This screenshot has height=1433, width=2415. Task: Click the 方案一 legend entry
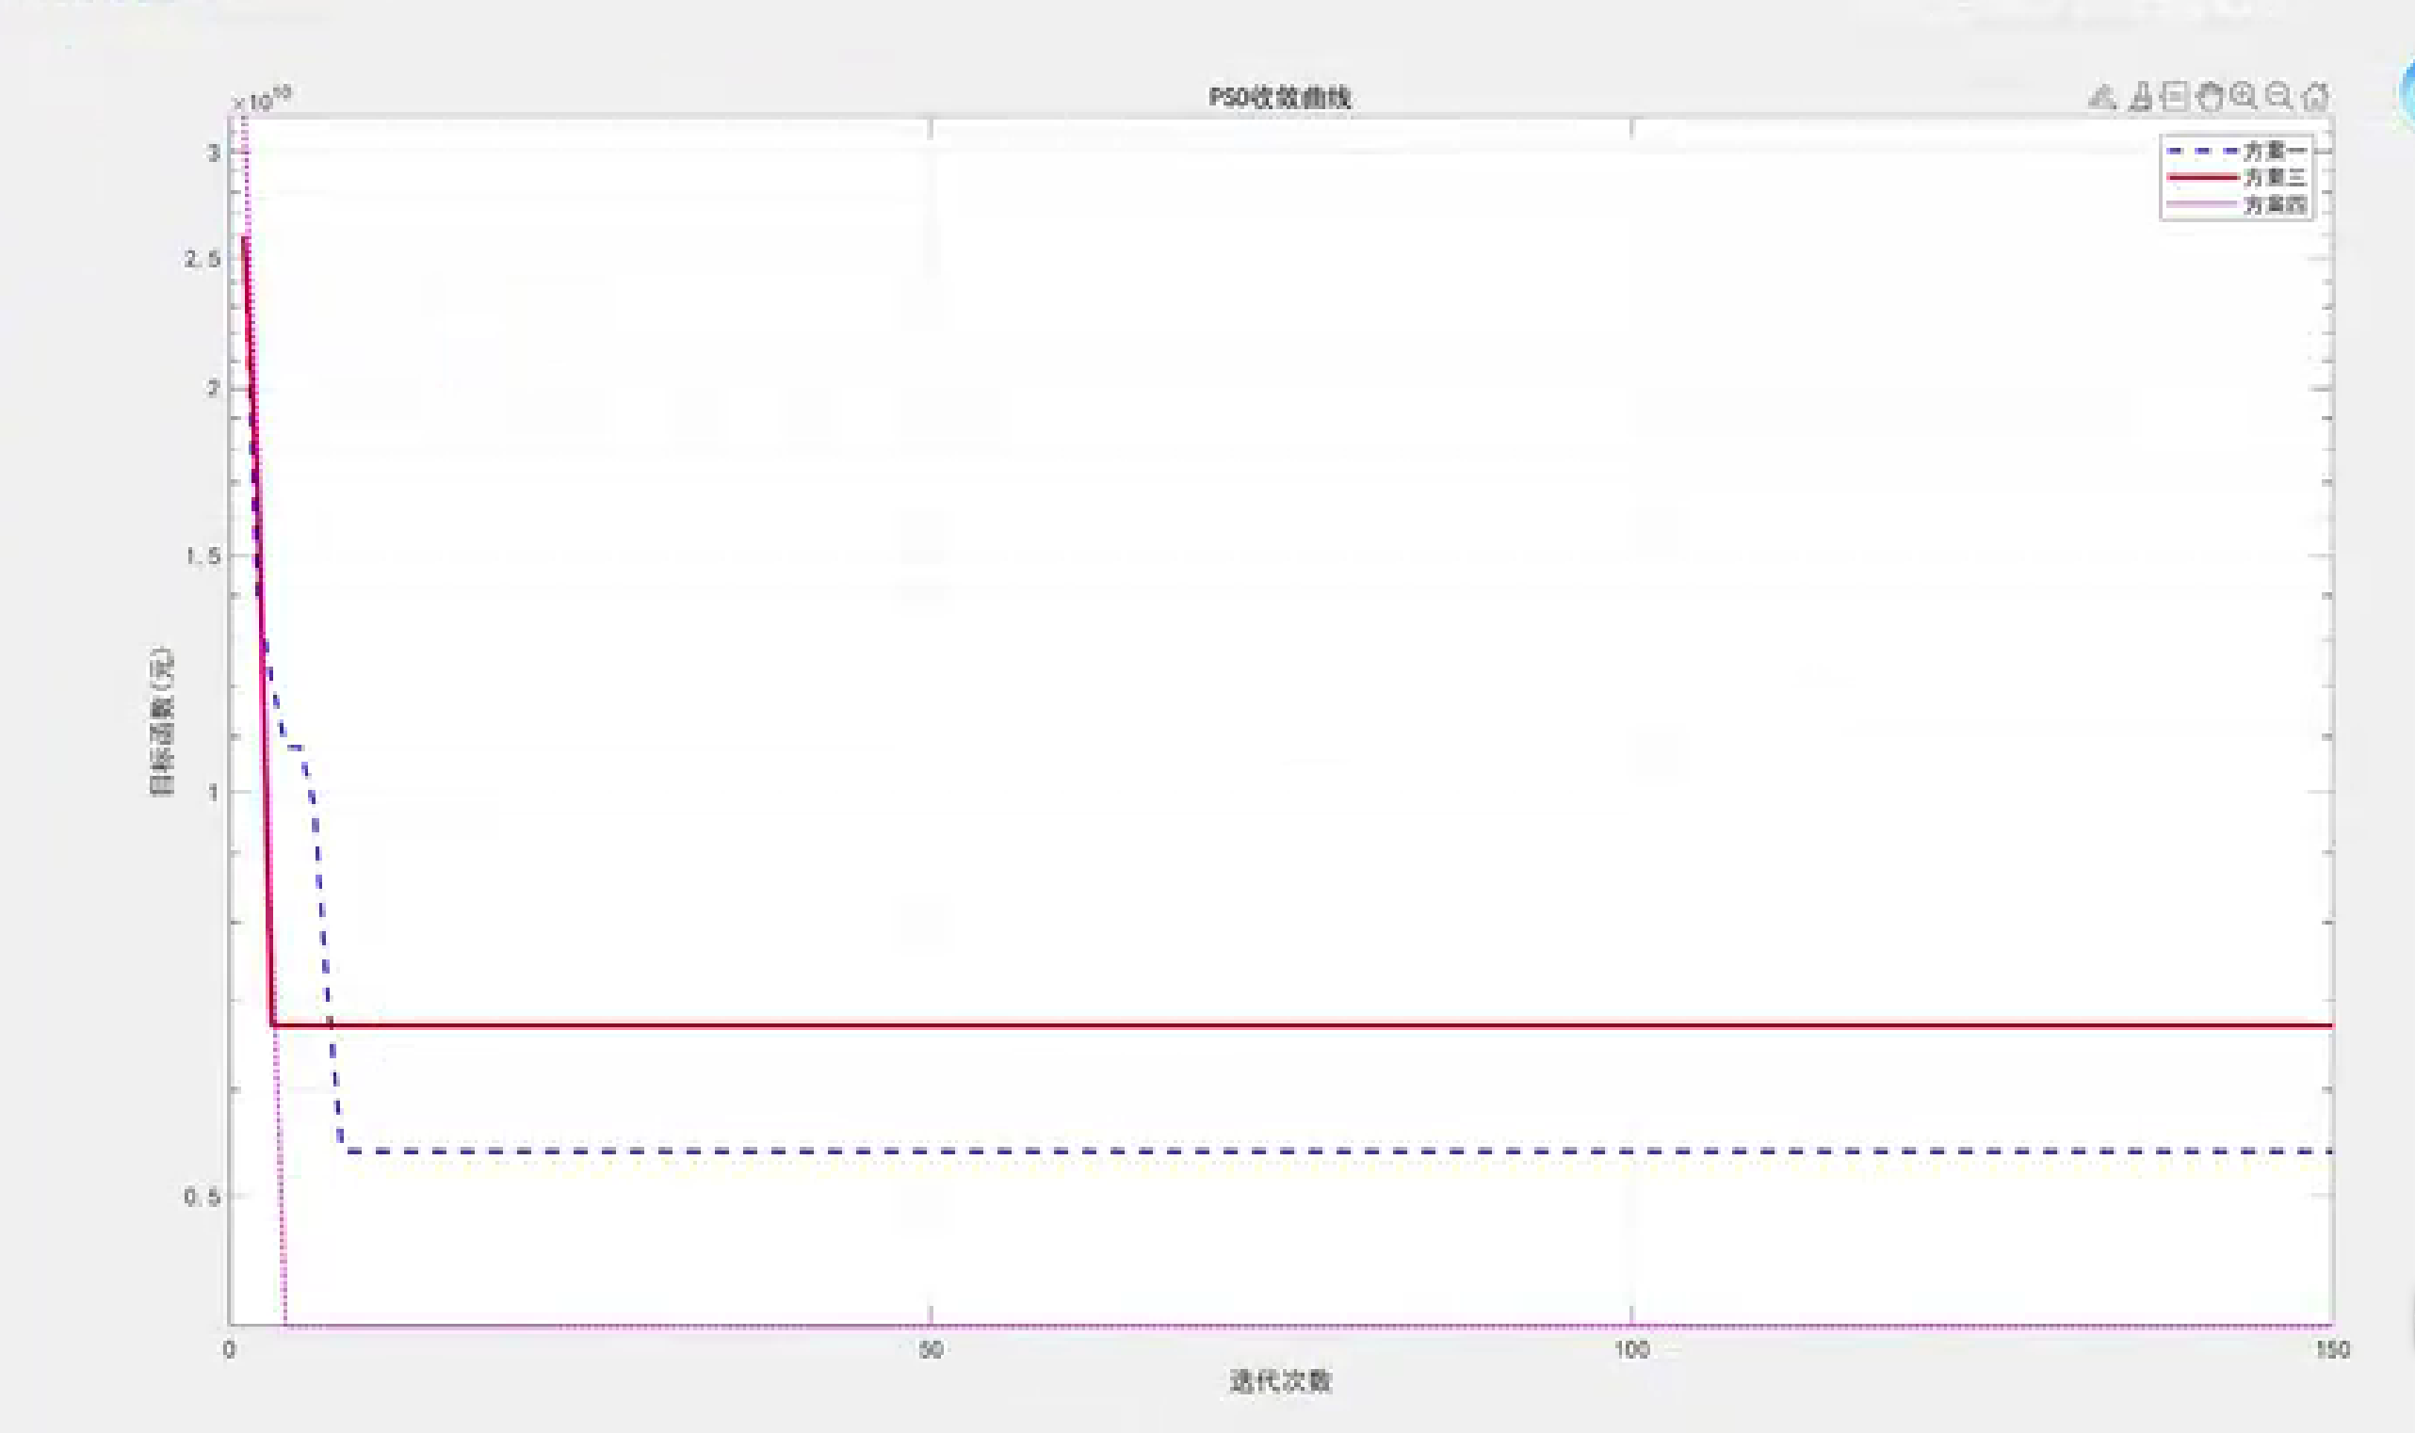point(2275,151)
